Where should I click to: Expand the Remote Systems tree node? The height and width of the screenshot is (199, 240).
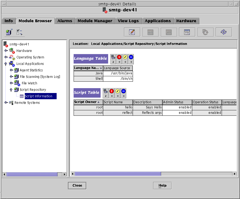coord(6,102)
